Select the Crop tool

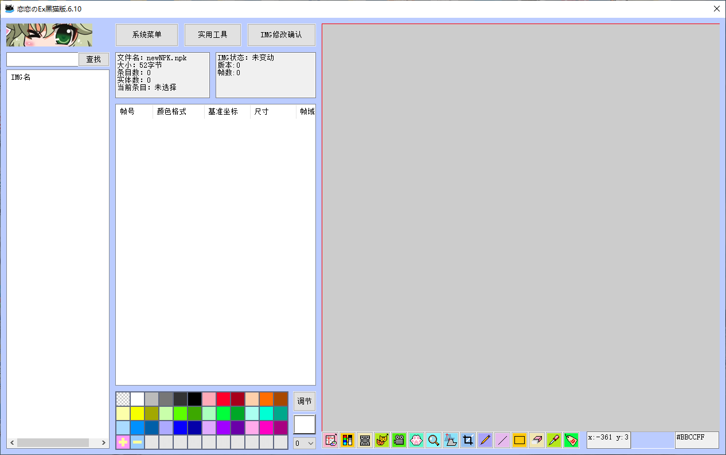(468, 440)
